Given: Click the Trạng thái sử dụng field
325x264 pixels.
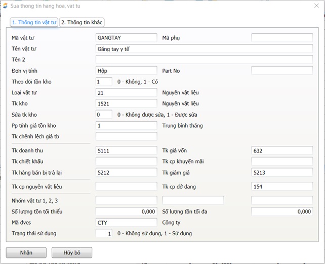Looking at the screenshot, I should (104, 233).
